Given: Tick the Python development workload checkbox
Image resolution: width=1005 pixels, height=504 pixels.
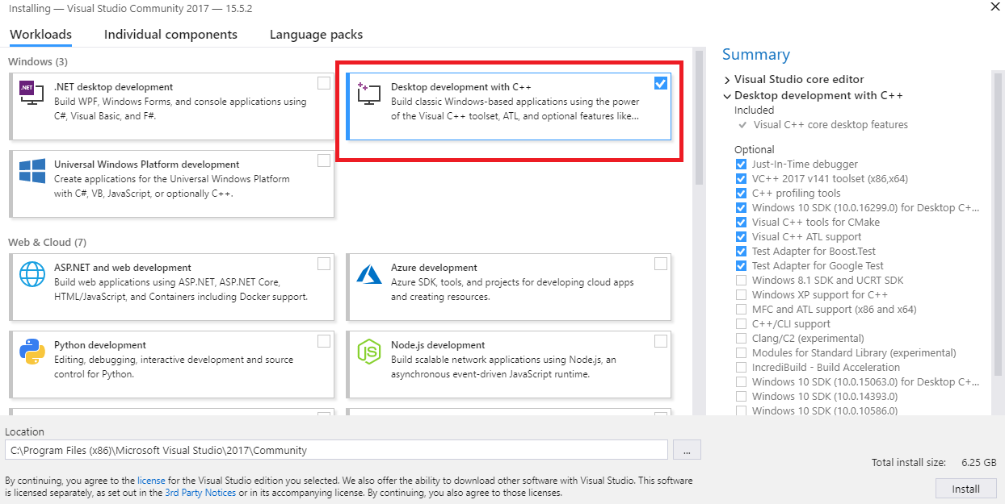Looking at the screenshot, I should [324, 341].
